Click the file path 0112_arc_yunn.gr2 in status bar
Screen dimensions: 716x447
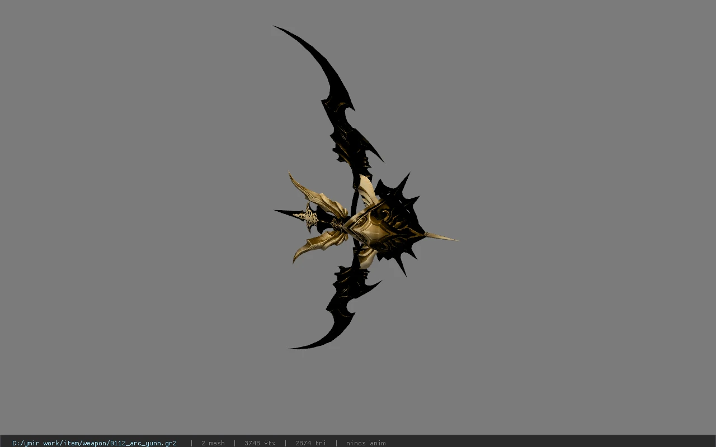click(95, 443)
